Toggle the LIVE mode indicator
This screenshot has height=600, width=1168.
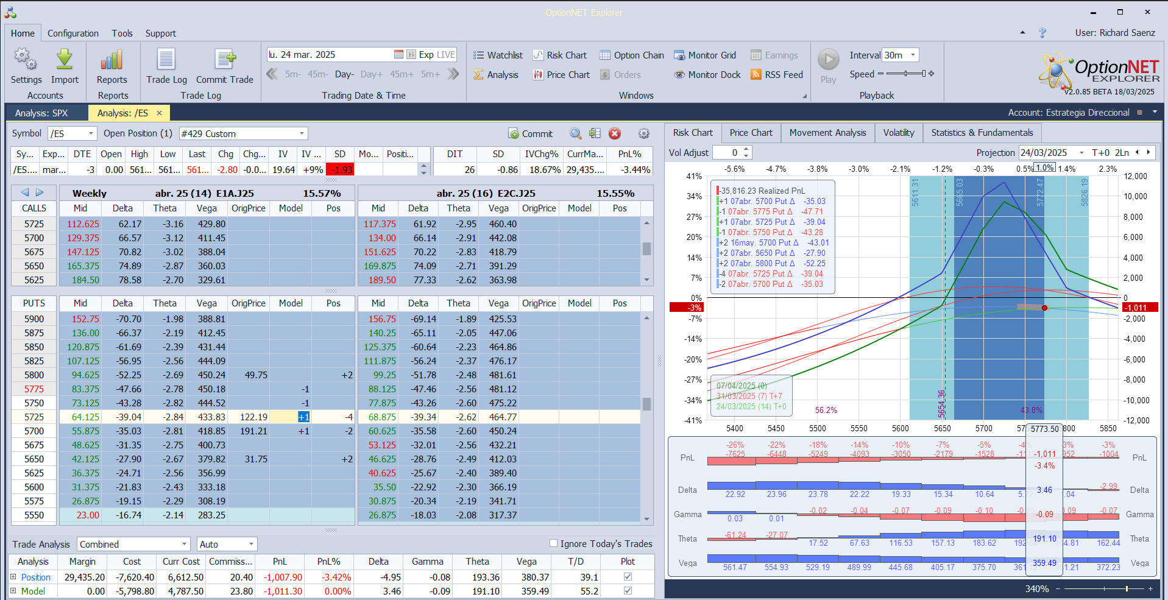[x=446, y=54]
